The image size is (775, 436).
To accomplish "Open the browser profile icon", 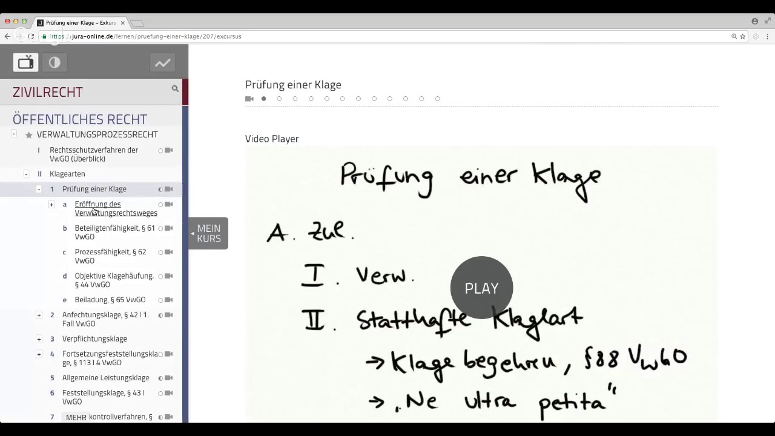I will 754,21.
